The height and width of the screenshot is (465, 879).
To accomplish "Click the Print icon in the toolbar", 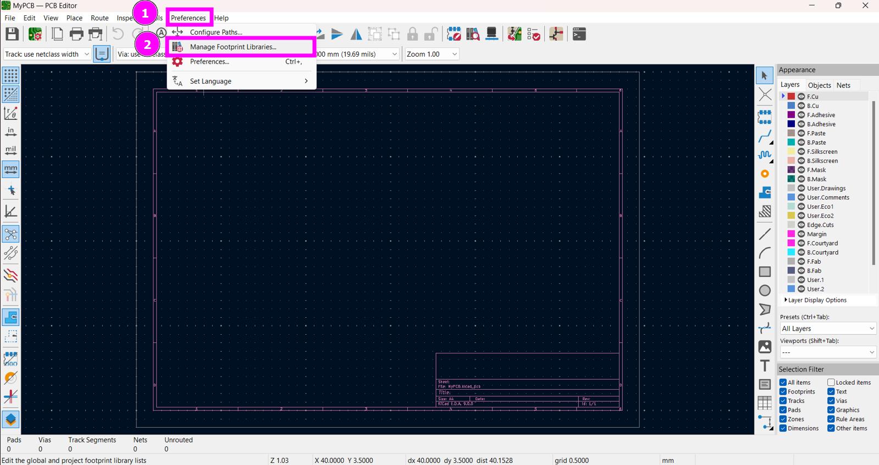I will pyautogui.click(x=76, y=34).
